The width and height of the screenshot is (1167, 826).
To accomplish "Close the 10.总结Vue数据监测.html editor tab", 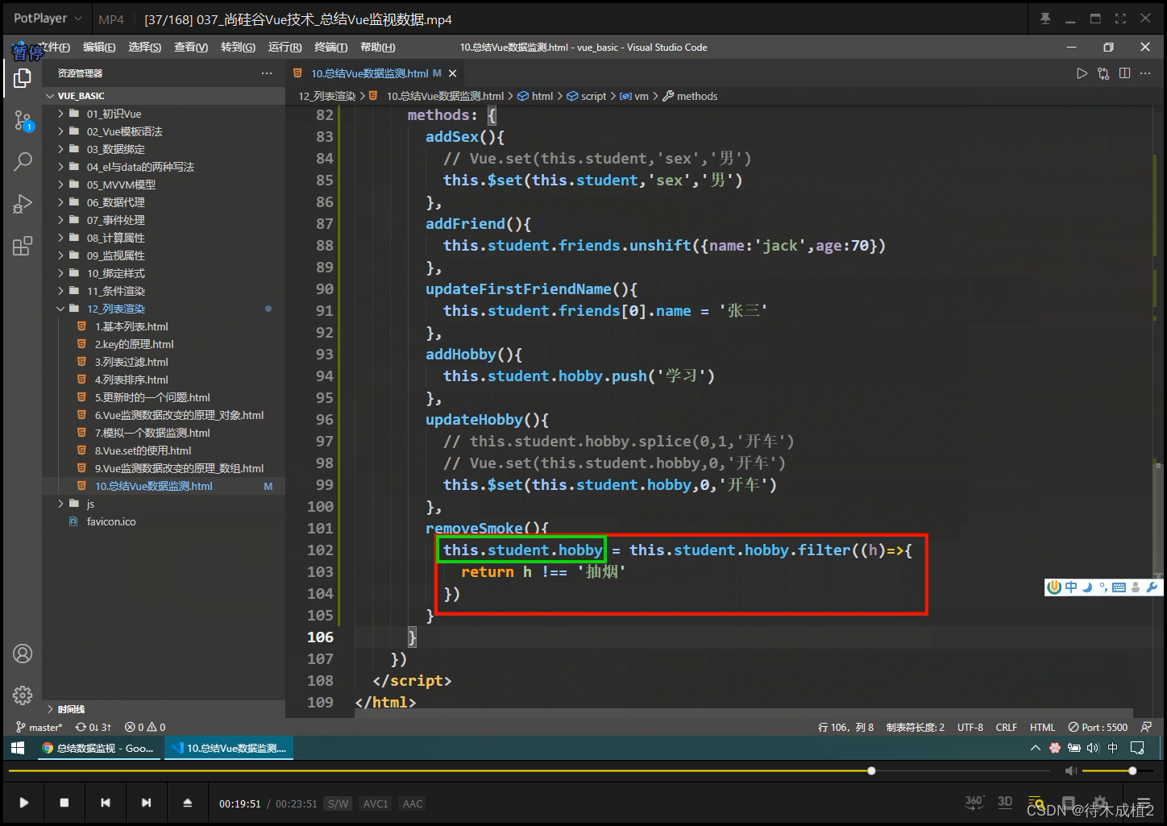I will [x=452, y=73].
